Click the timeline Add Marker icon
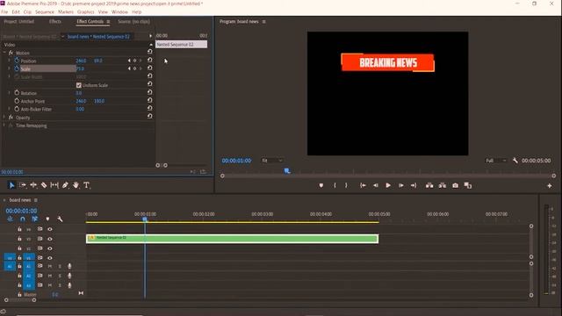The height and width of the screenshot is (316, 562). coord(47,219)
